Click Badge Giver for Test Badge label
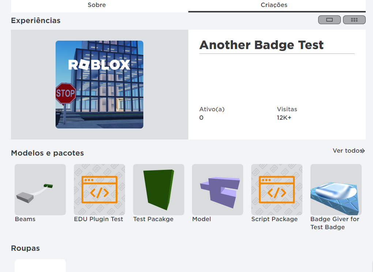 click(335, 223)
